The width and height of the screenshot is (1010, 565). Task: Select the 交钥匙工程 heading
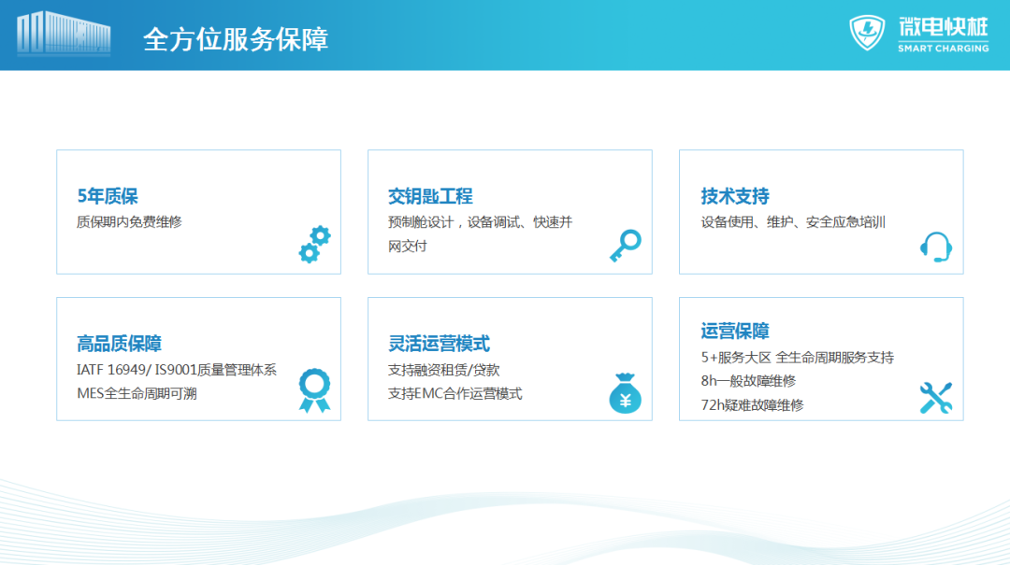[x=430, y=195]
